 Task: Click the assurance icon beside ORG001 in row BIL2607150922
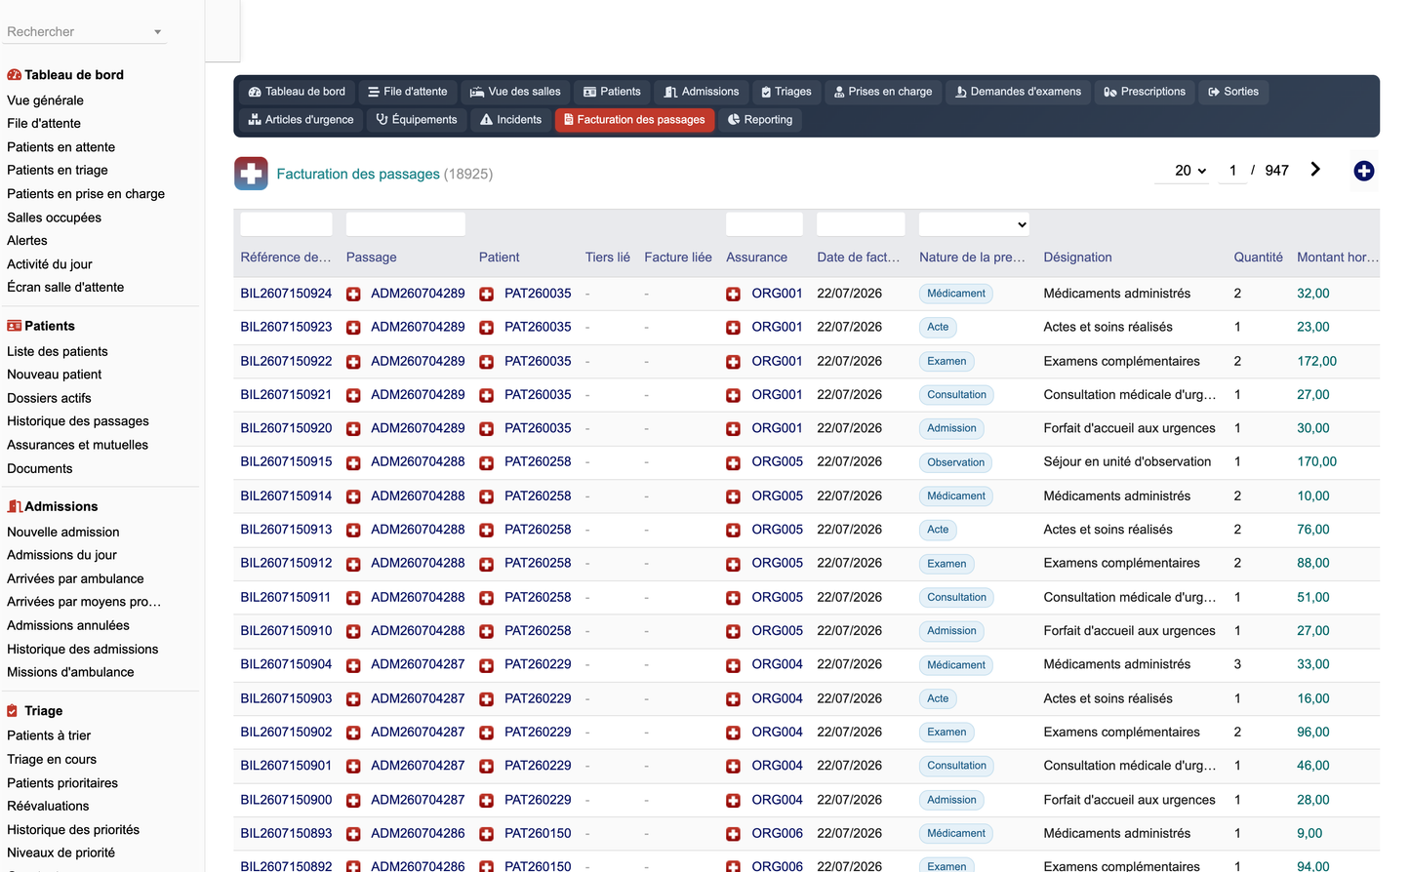(x=733, y=362)
